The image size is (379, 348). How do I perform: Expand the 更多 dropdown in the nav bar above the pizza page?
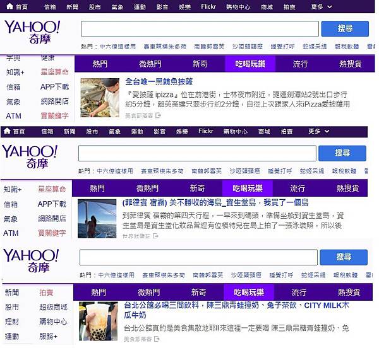click(322, 7)
